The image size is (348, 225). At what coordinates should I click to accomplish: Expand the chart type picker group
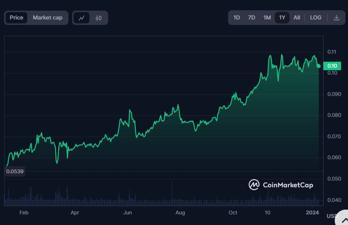point(90,17)
